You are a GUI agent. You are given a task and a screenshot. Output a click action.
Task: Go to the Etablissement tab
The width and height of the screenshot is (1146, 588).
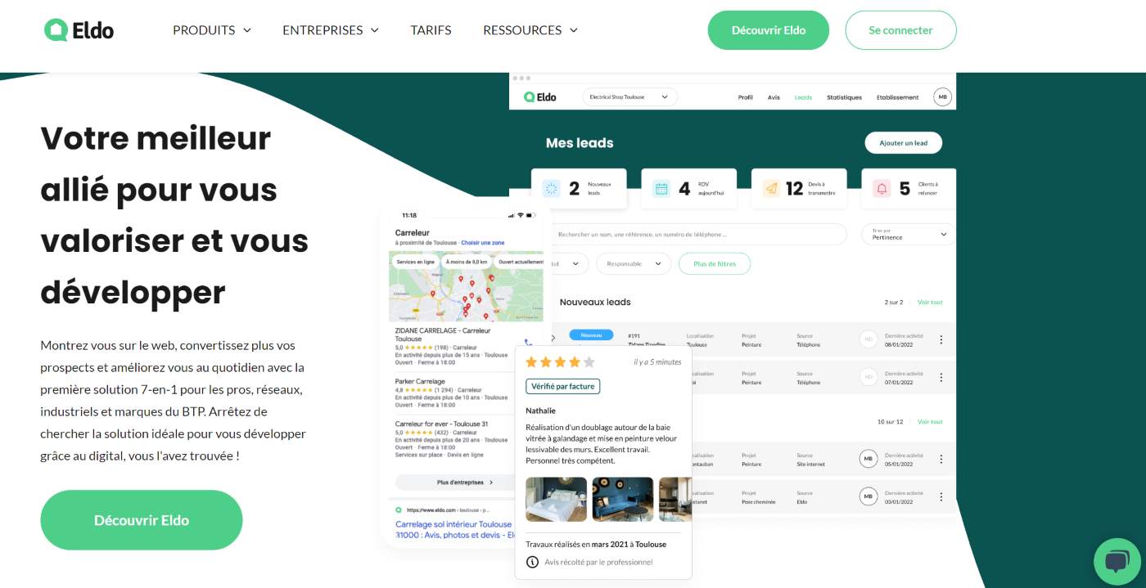pyautogui.click(x=897, y=97)
